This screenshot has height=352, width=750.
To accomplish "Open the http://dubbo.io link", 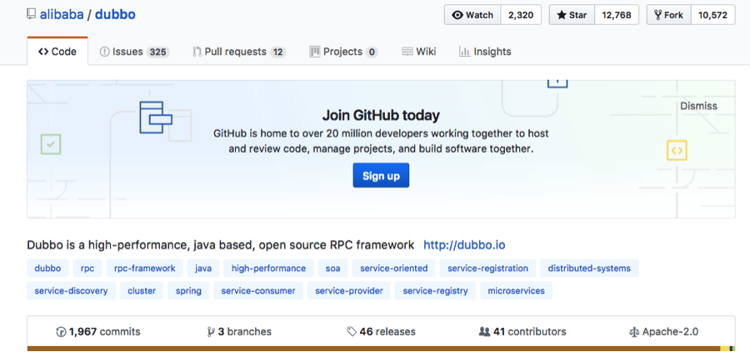I will (x=464, y=245).
